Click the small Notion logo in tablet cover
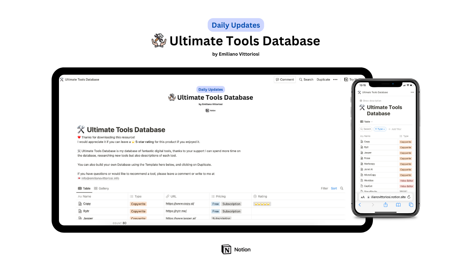The width and height of the screenshot is (468, 280). coord(210,110)
